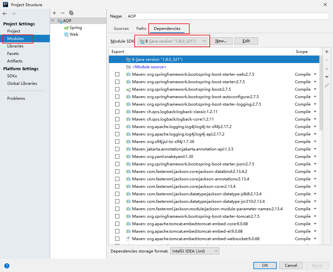This screenshot has width=333, height=272.
Task: Toggle export checkbox for logback-classic:1.2.11
Action: 117,112
